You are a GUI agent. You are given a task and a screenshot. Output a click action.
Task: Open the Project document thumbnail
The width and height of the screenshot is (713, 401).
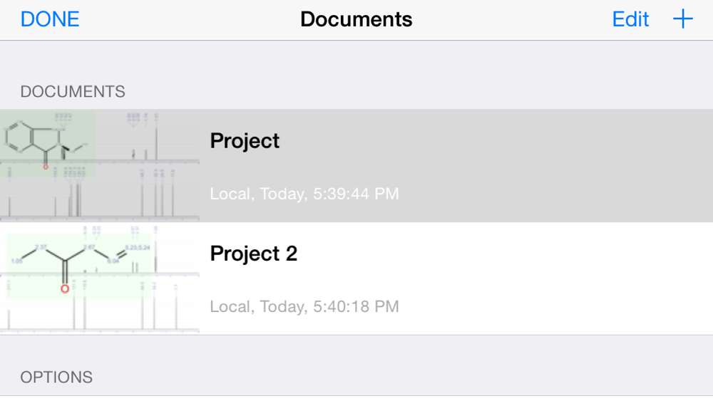click(x=100, y=166)
